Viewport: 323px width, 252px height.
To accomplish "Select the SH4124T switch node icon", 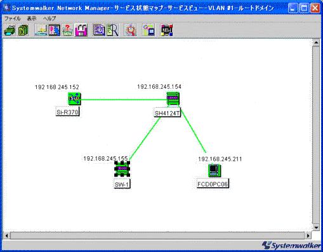I will pos(173,98).
